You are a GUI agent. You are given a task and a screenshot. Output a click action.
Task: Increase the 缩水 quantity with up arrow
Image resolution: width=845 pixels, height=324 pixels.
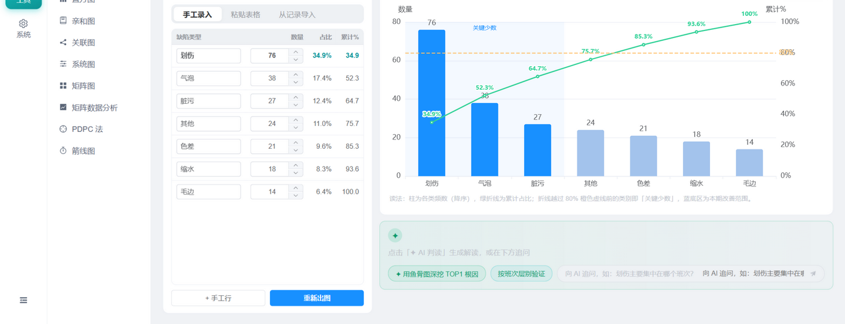coord(296,166)
